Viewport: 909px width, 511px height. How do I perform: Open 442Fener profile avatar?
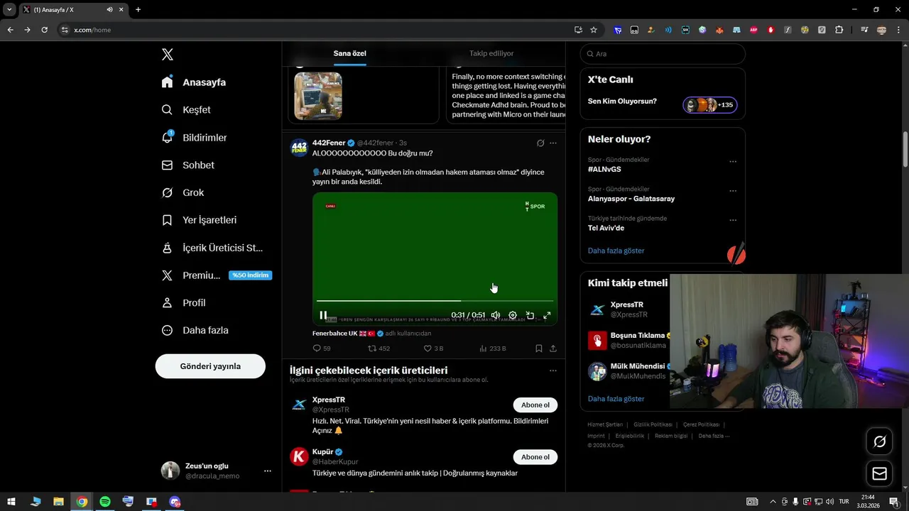click(x=299, y=148)
